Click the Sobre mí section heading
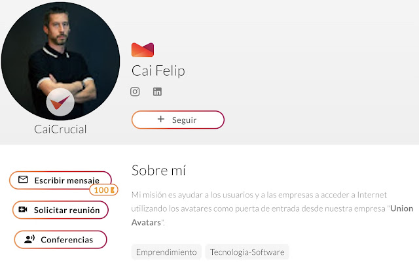419x264 pixels. (159, 171)
